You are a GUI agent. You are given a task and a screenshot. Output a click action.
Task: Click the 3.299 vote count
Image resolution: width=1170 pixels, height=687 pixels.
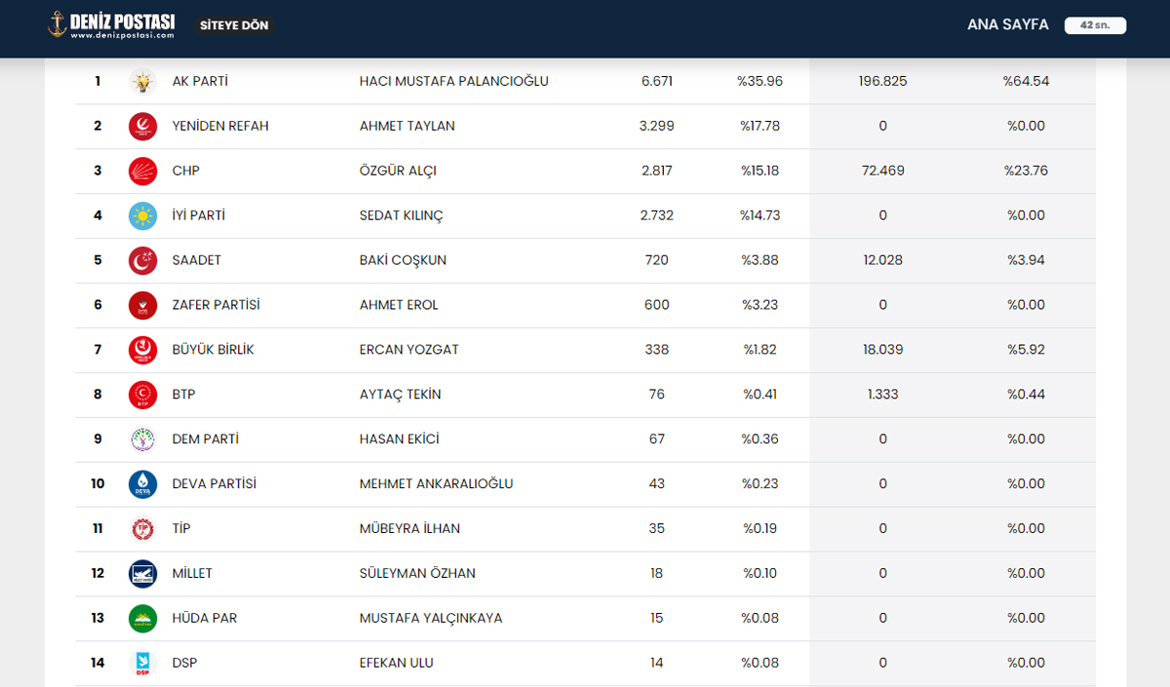click(x=657, y=127)
